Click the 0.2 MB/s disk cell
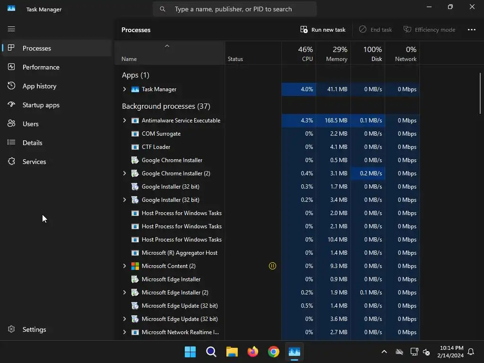Viewport: 484px width, 363px height. coord(368,173)
